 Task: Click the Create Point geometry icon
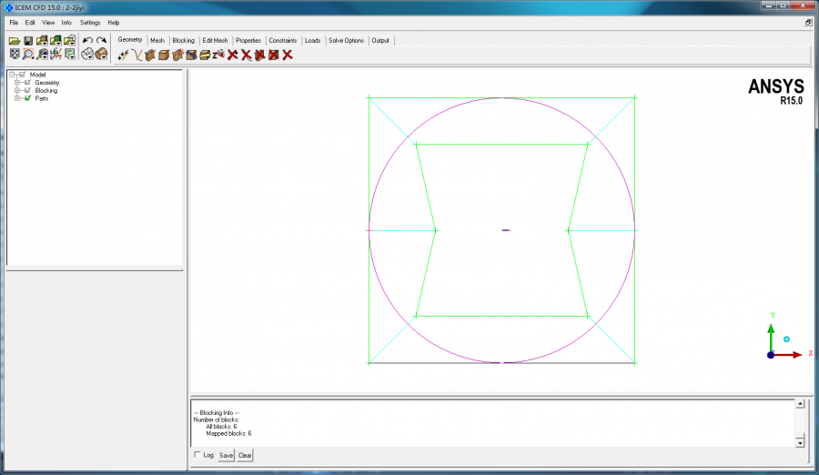pyautogui.click(x=123, y=55)
